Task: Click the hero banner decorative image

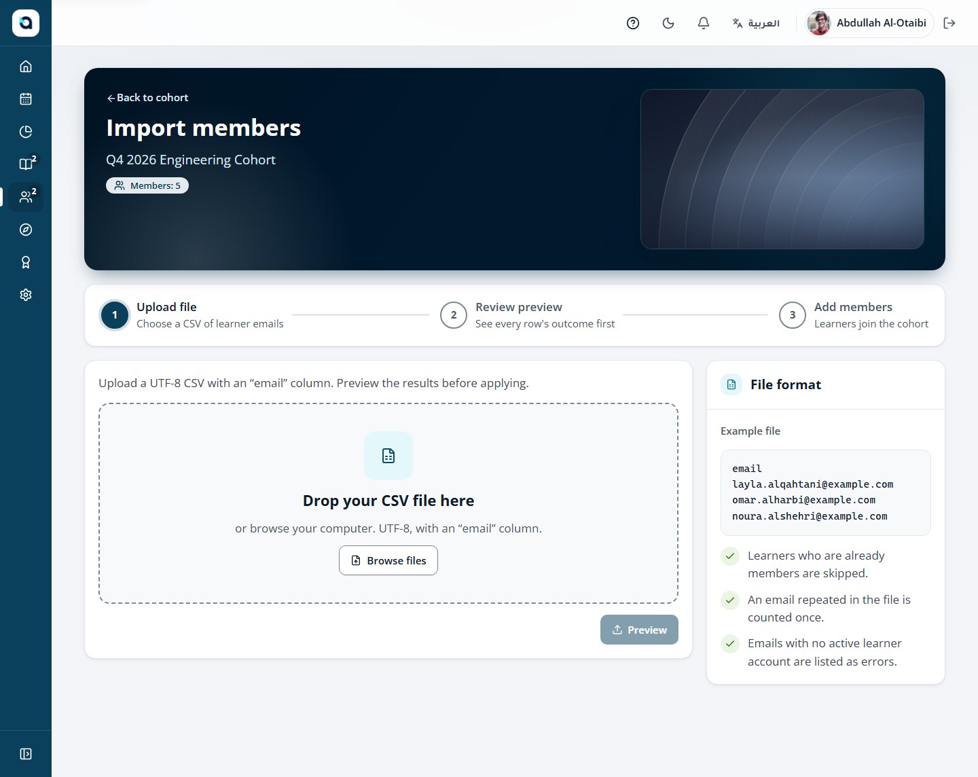Action: tap(782, 169)
